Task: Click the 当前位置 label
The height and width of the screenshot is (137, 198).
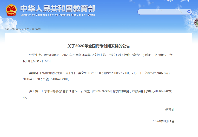Action: 10,29
